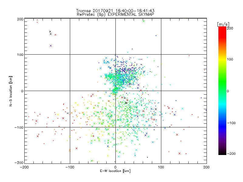Click the "[m/s]" colorbar unit label
This screenshot has height=182, width=243.
223,24
